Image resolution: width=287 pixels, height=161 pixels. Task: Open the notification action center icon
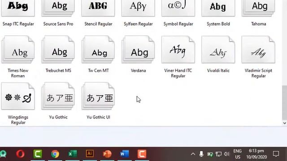click(x=276, y=154)
